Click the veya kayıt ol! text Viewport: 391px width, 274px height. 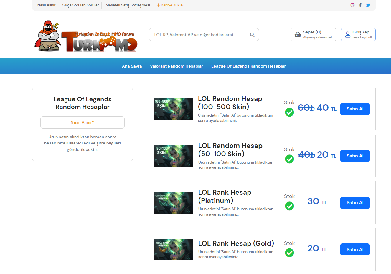point(362,38)
